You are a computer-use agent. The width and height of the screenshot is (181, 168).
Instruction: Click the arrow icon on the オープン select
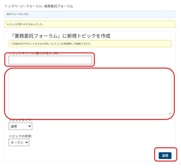(26, 142)
